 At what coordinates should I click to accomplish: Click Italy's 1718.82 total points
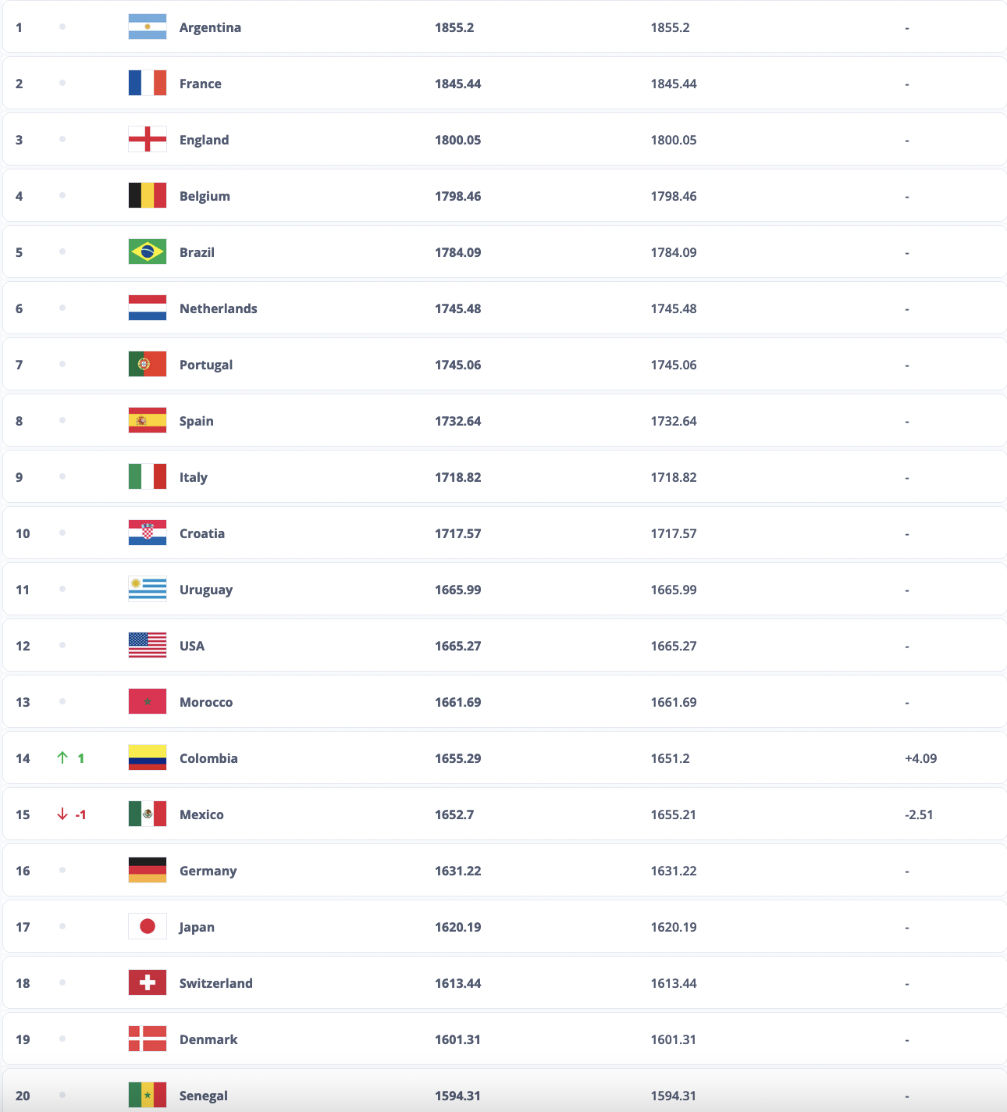(458, 477)
